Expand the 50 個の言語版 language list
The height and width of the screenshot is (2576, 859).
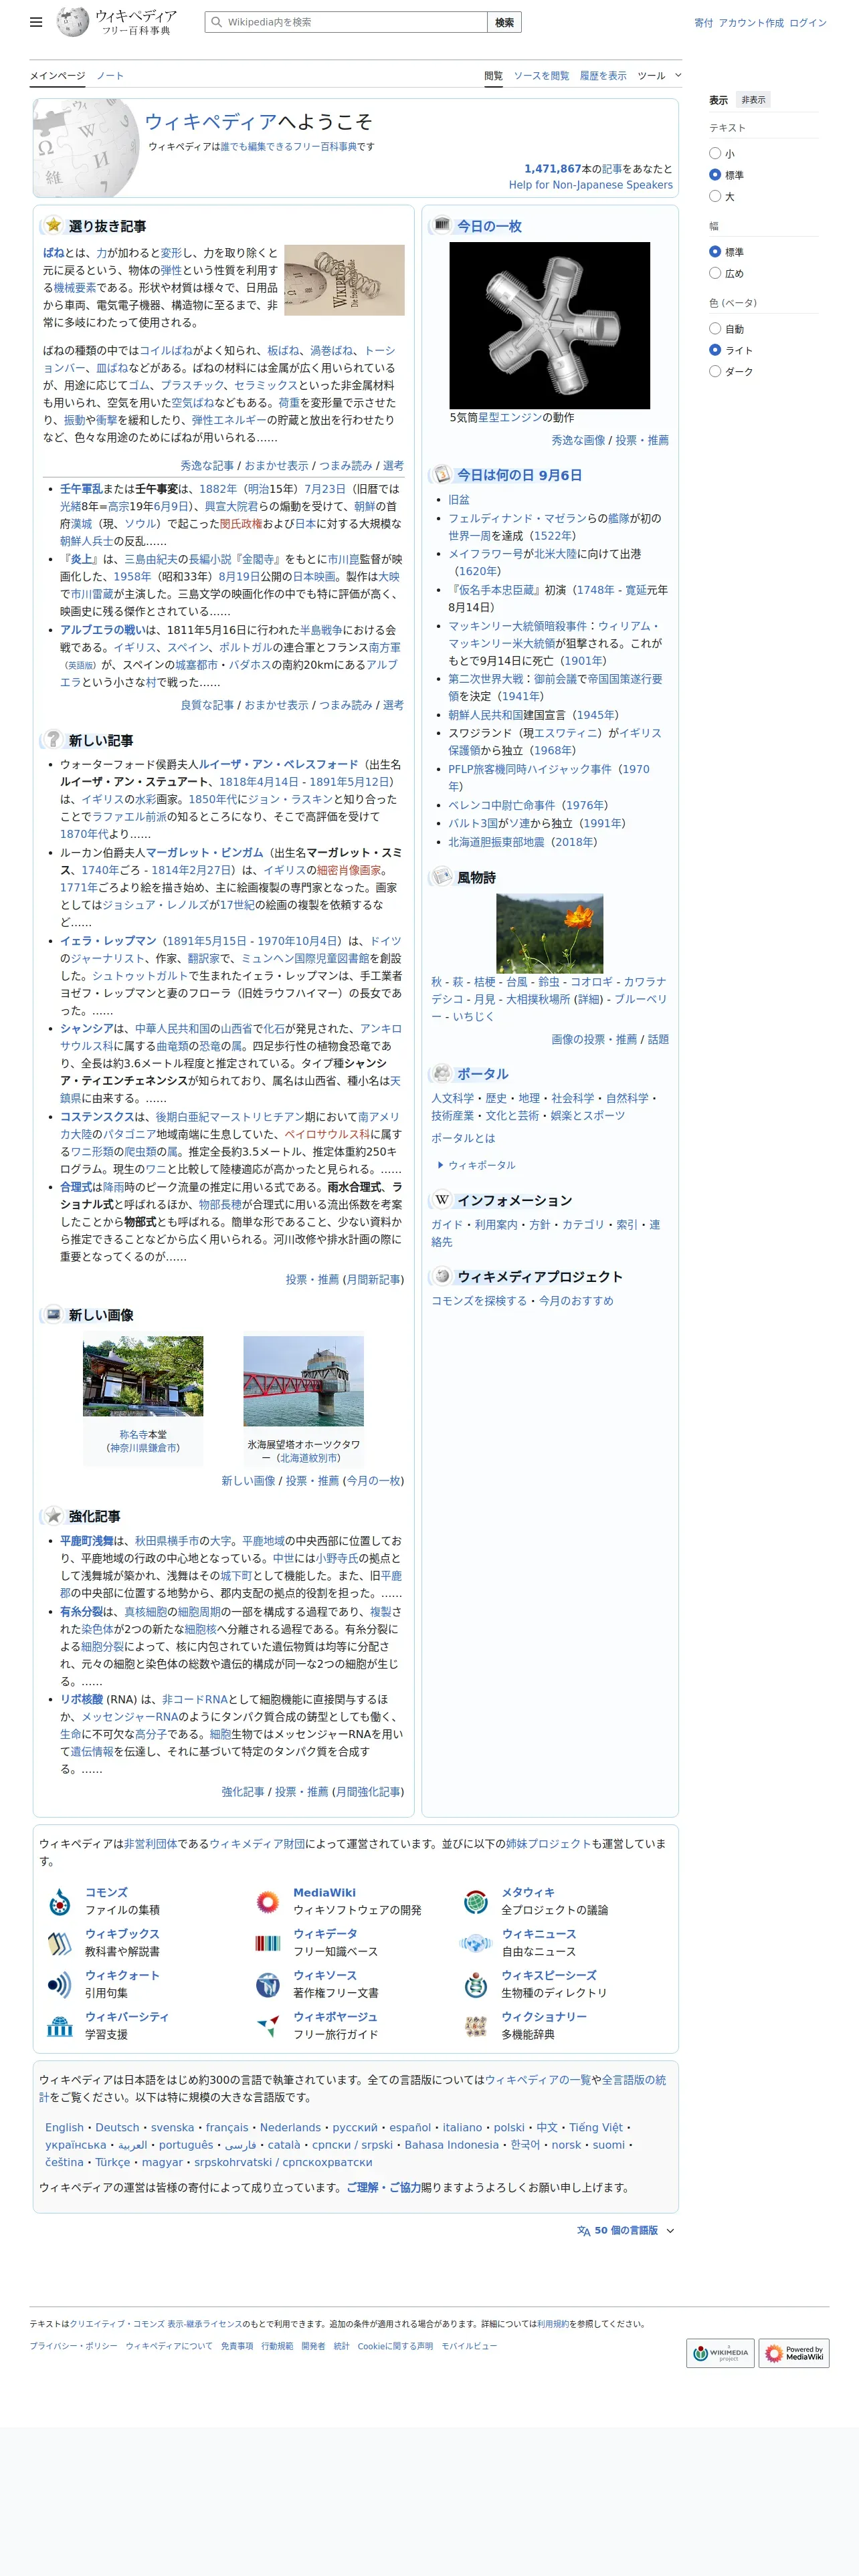click(626, 2230)
